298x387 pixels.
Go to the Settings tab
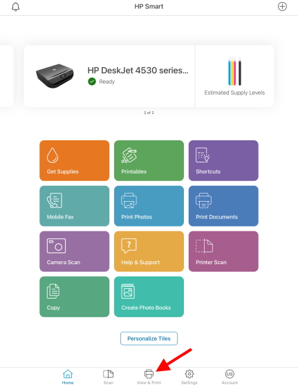coord(189,377)
